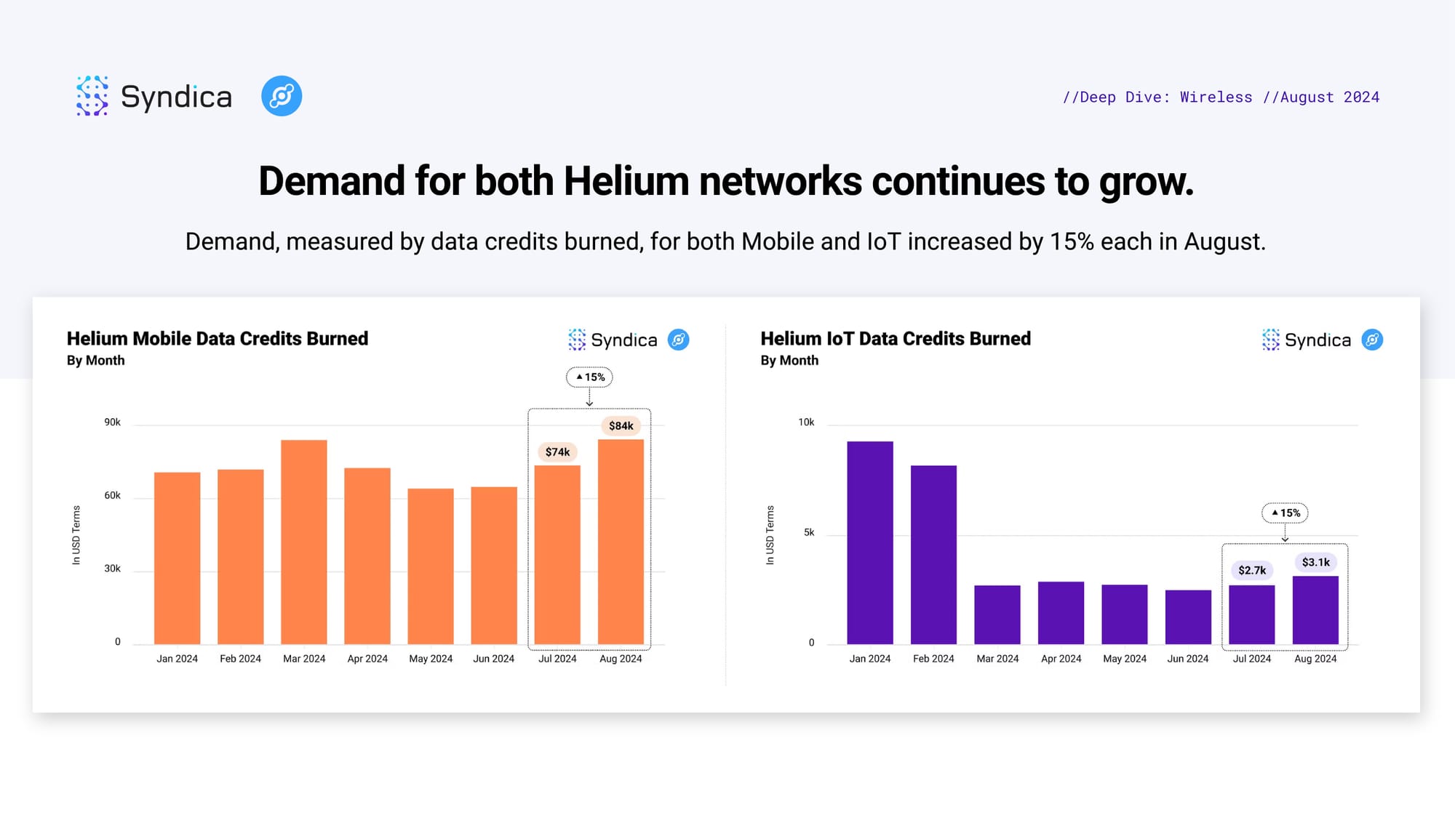The height and width of the screenshot is (818, 1455).
Task: Click the Helium Mobile Data Credits Burned title
Action: click(x=218, y=339)
